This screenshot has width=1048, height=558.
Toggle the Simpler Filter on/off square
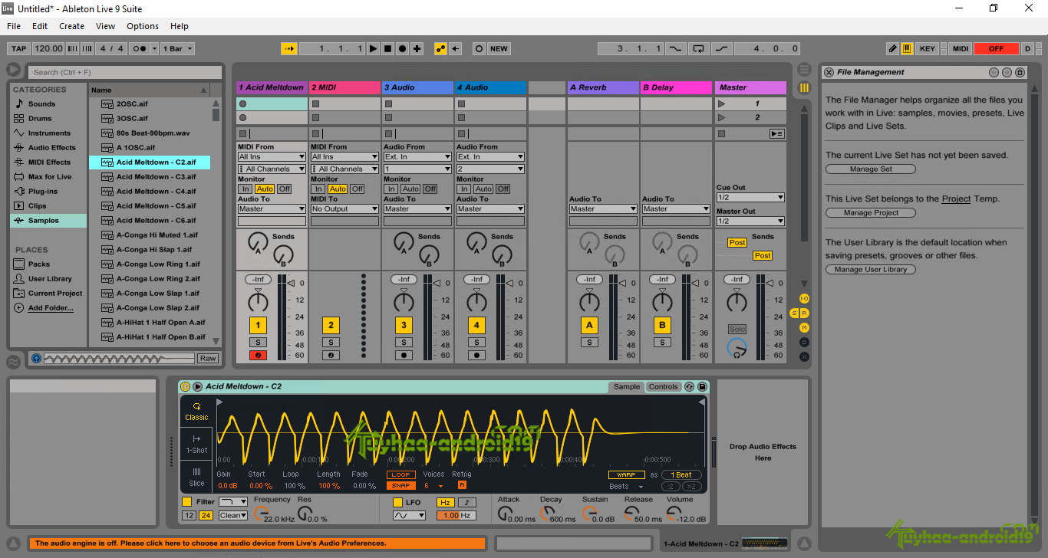pyautogui.click(x=186, y=502)
